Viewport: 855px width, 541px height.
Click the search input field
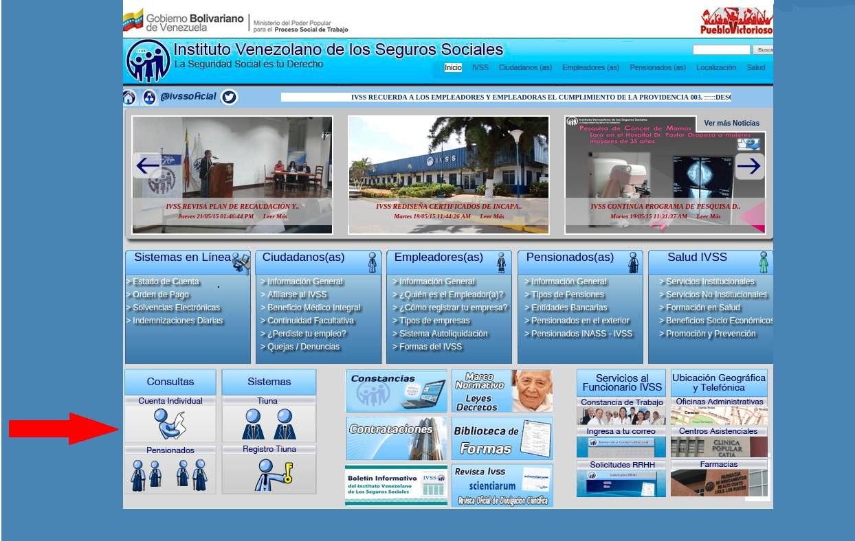(722, 50)
